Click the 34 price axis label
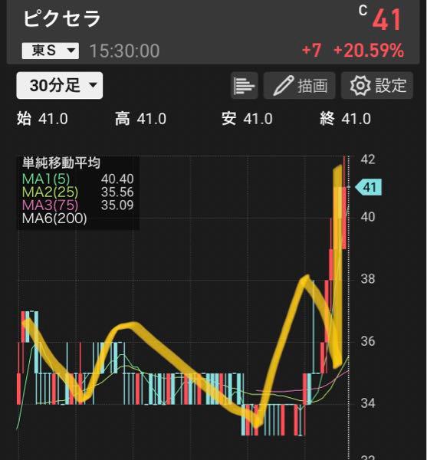The image size is (427, 460). (x=368, y=404)
